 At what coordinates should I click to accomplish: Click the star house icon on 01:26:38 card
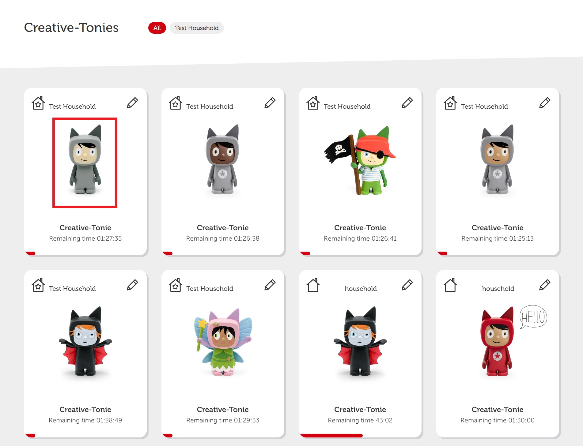(176, 103)
